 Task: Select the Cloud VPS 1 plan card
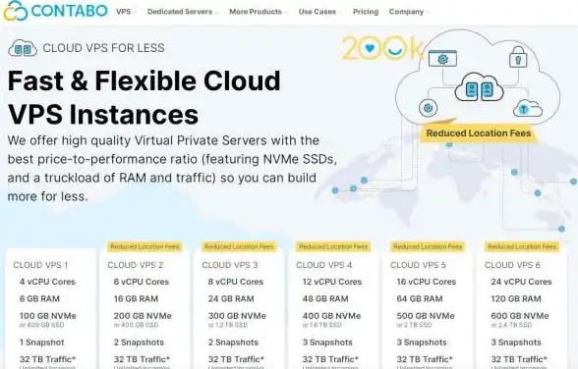pyautogui.click(x=51, y=309)
